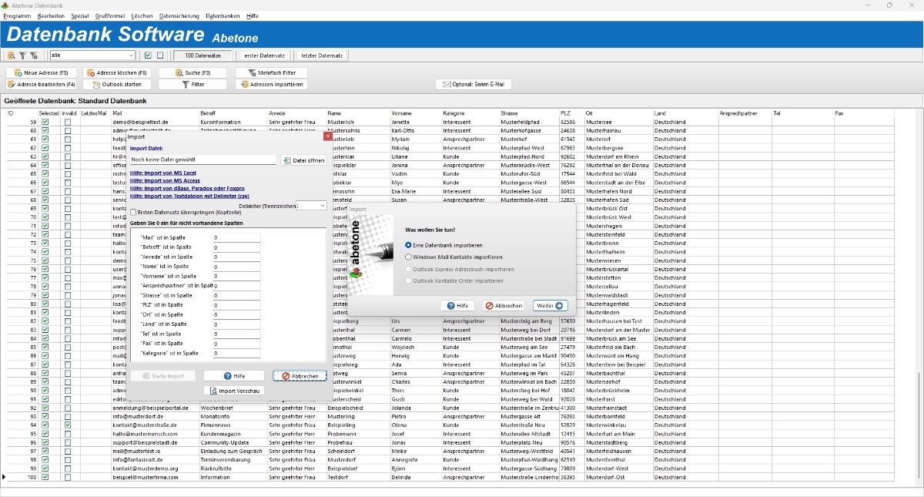Toggle Selected checkbox for row ID 91
The image size is (924, 497).
45,399
